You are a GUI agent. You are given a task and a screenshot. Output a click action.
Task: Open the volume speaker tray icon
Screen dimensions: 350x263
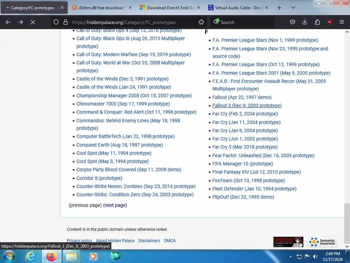pos(315,256)
